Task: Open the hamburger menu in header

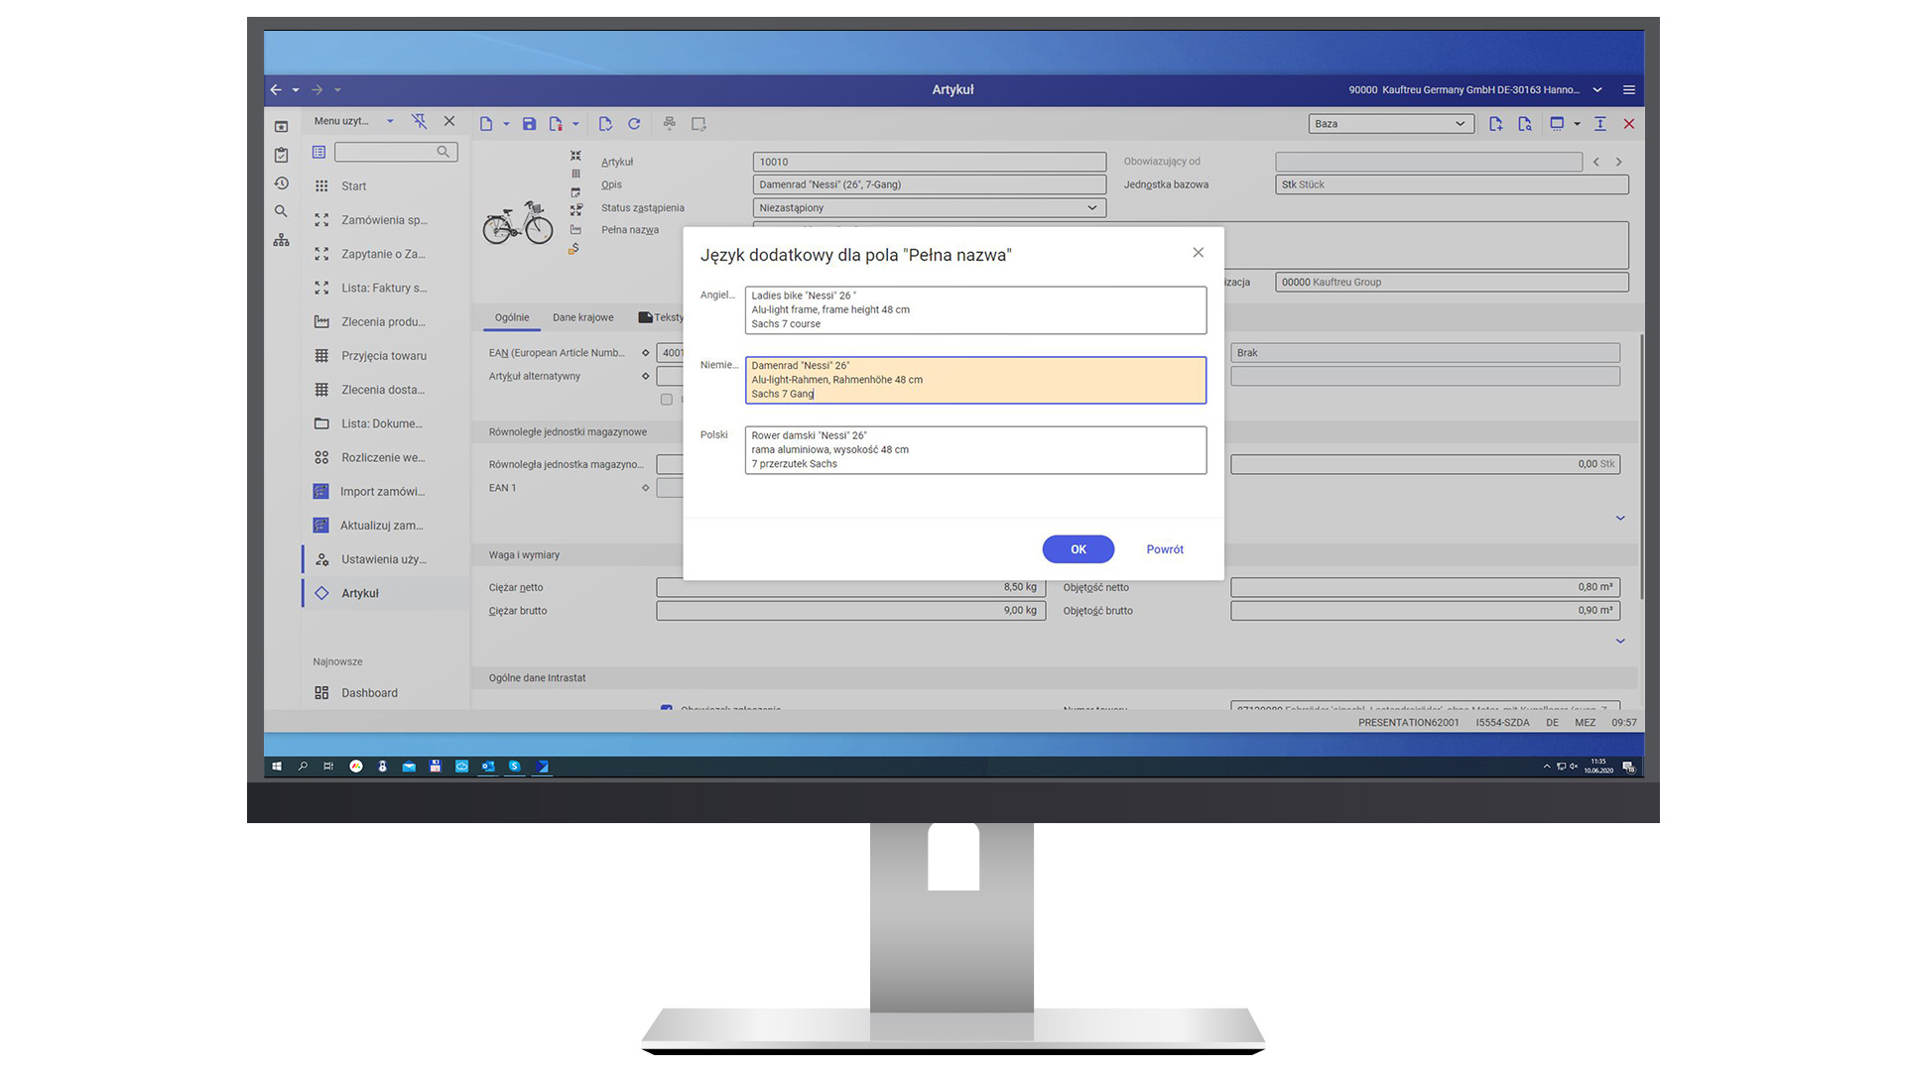Action: point(1629,90)
